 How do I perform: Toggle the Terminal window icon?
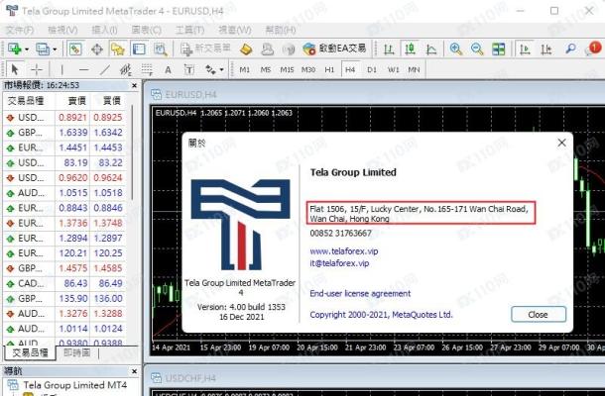(x=139, y=49)
